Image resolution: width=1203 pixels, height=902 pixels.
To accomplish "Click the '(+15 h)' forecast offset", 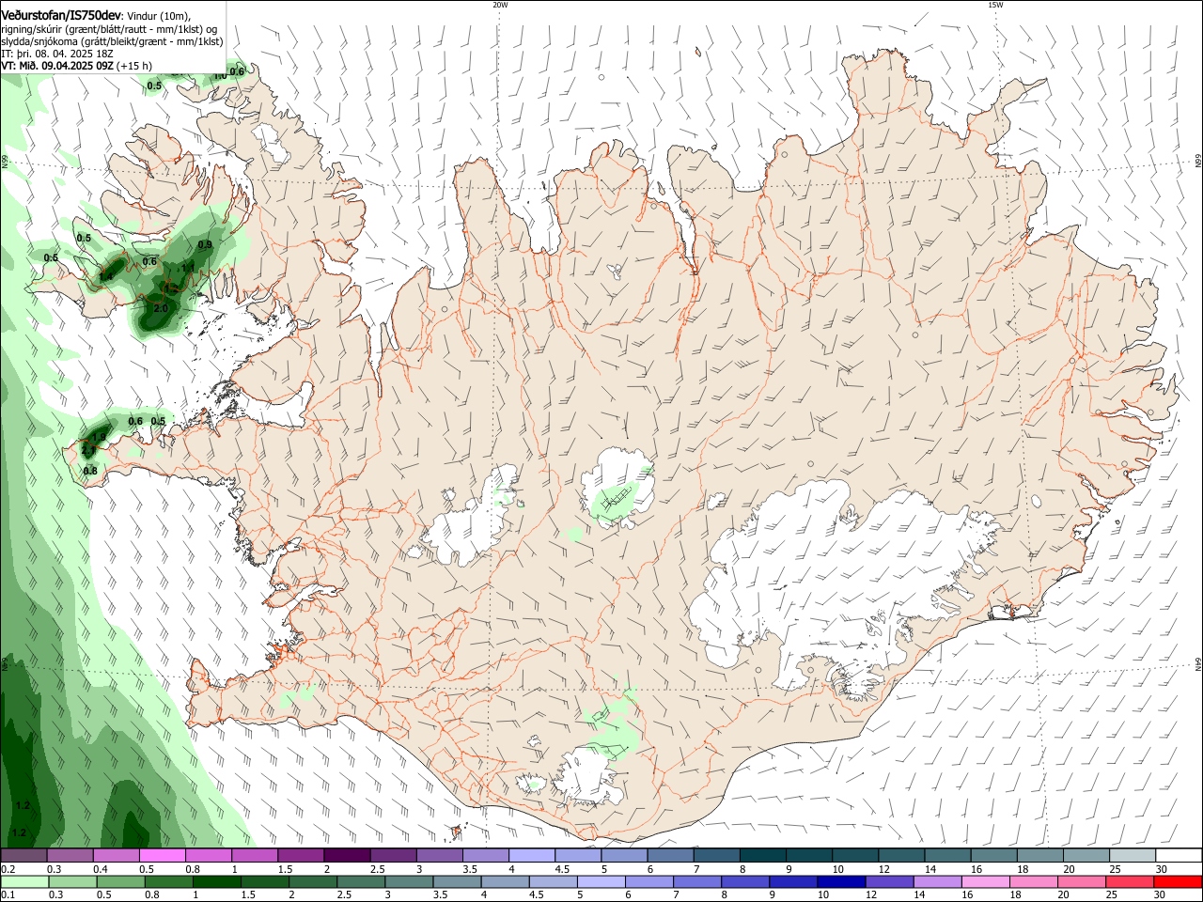I will (135, 66).
